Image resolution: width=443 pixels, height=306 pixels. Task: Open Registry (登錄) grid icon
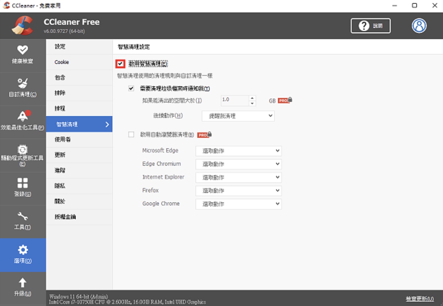22,183
